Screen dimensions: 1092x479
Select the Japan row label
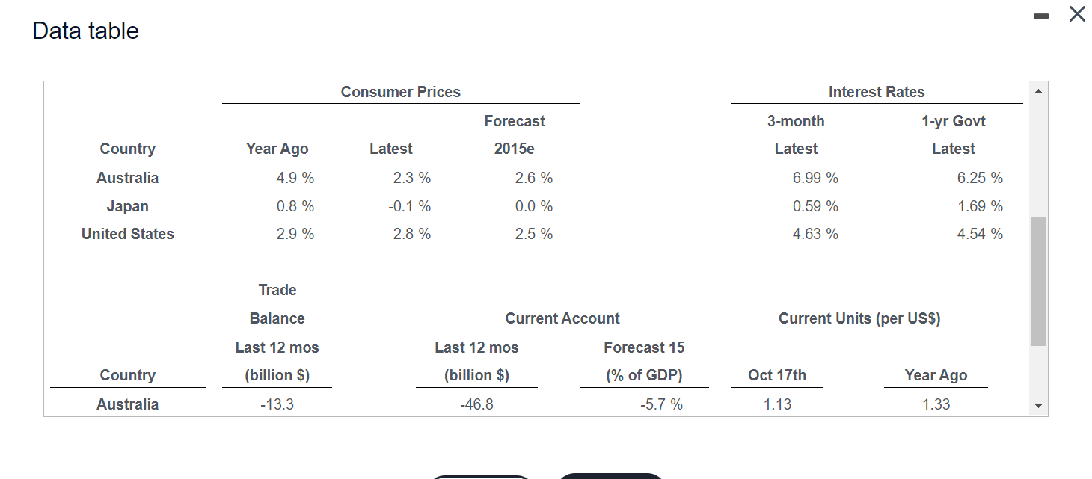coord(127,206)
